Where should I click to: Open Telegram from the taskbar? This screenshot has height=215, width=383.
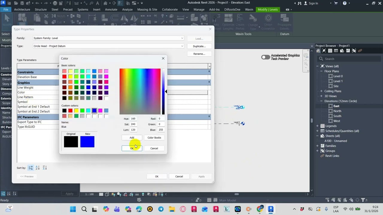point(161,209)
